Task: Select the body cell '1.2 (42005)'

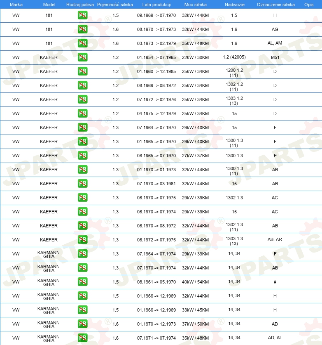Action: (x=234, y=57)
